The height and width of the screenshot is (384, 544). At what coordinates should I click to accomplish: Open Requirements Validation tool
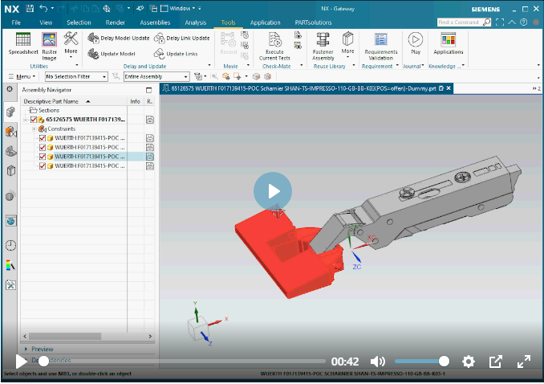tap(380, 43)
